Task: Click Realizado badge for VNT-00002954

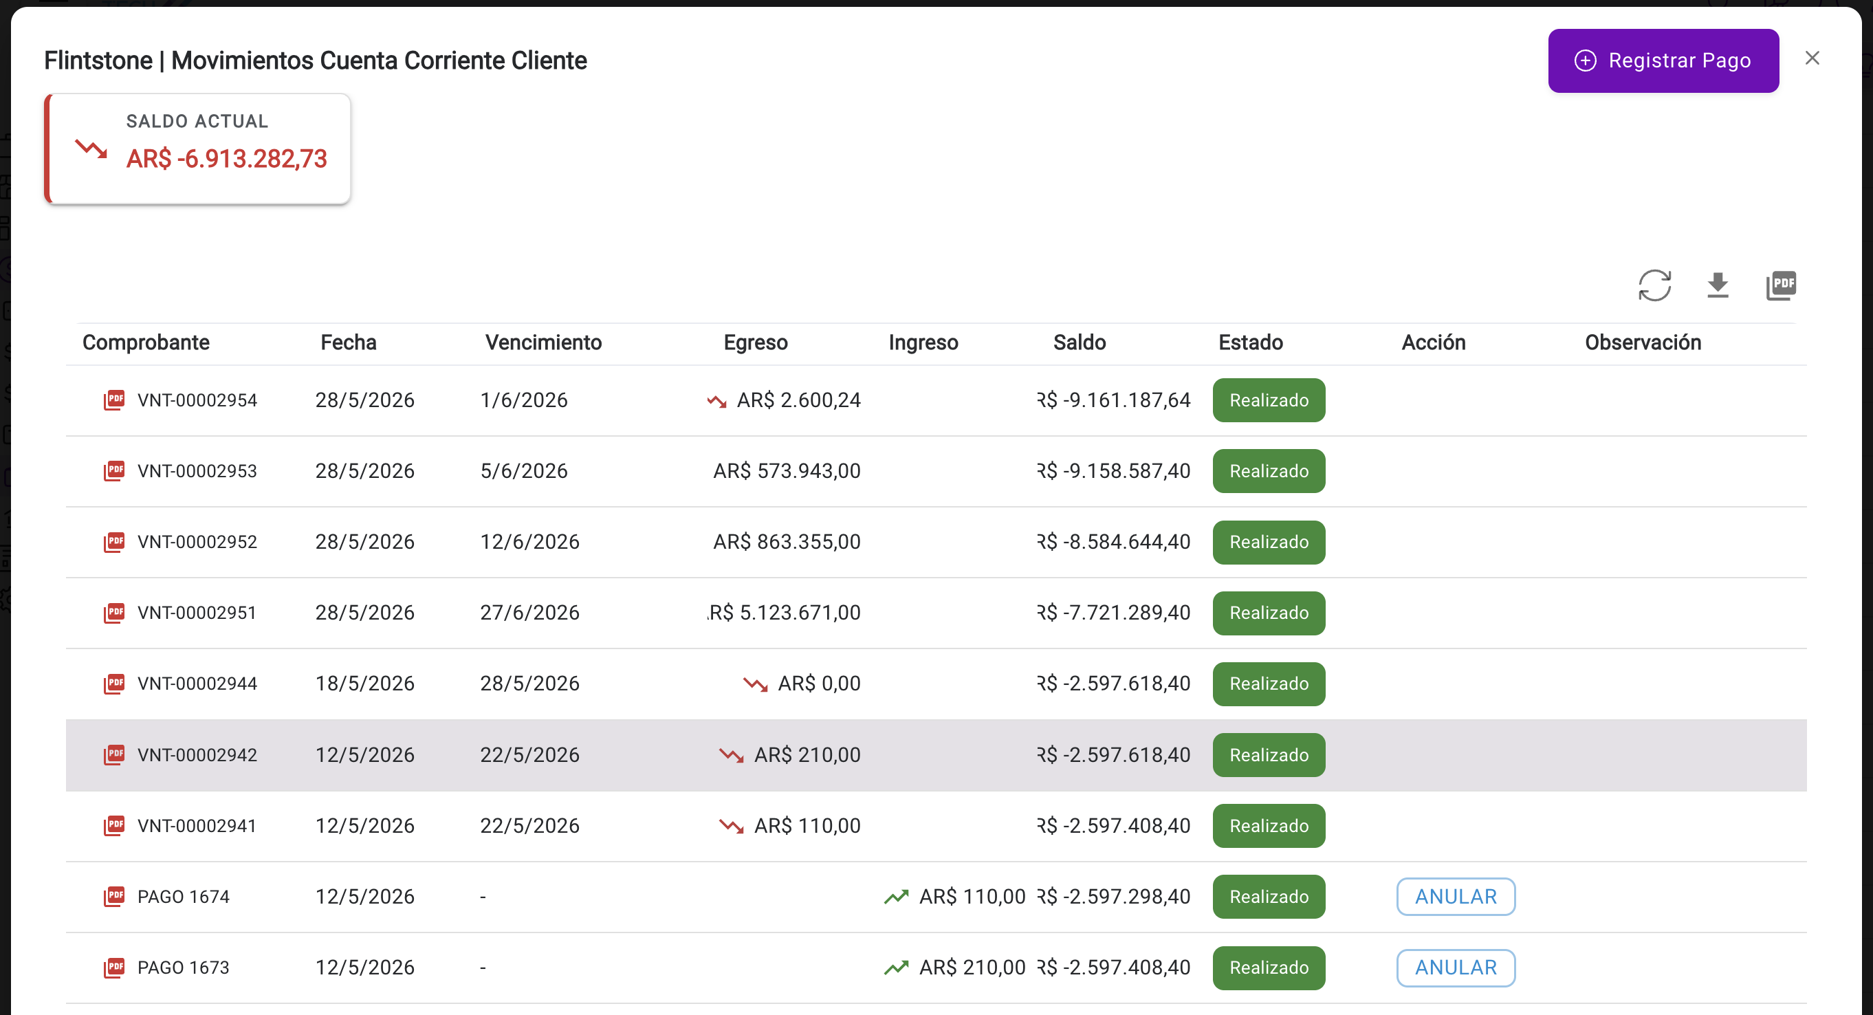Action: click(x=1269, y=400)
